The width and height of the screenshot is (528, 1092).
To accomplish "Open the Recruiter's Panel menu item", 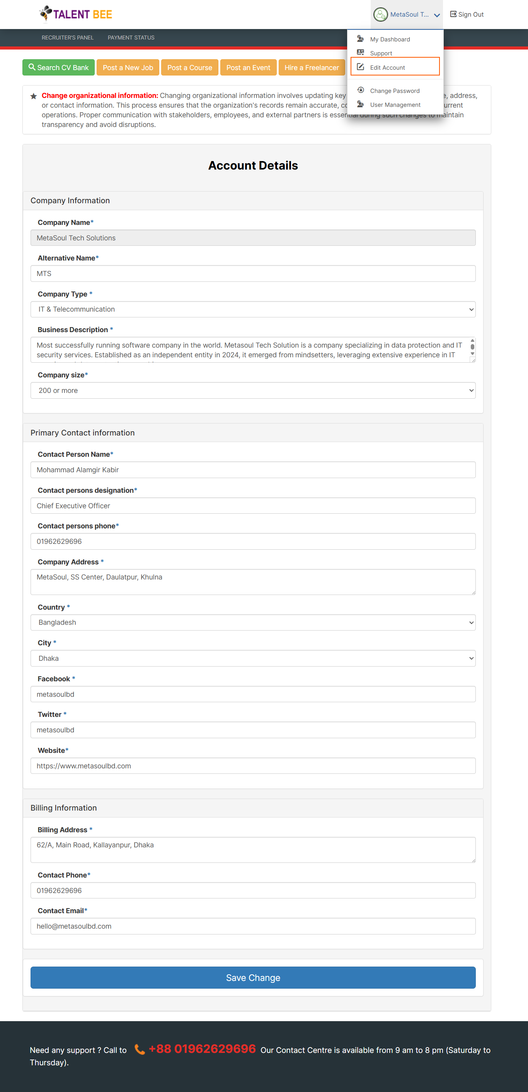I will (x=67, y=38).
